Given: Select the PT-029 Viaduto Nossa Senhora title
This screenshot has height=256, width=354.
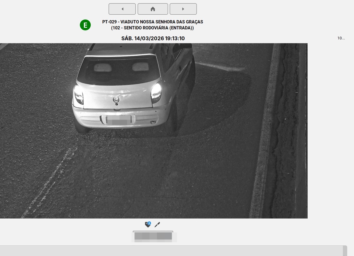Looking at the screenshot, I should 153,22.
